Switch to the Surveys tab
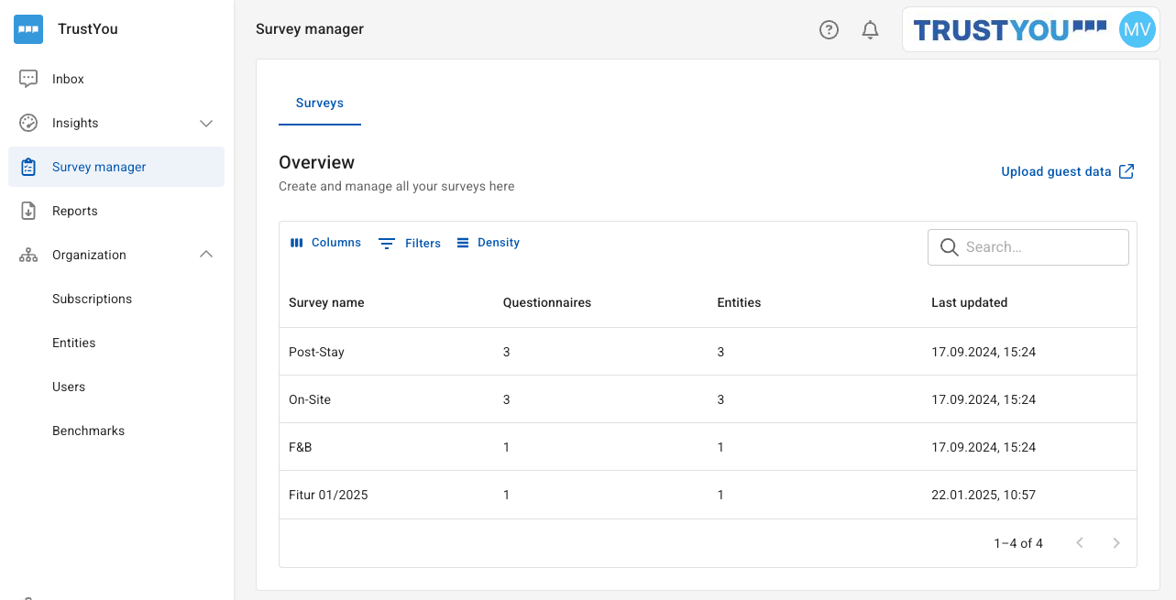The height and width of the screenshot is (600, 1176). tap(320, 104)
